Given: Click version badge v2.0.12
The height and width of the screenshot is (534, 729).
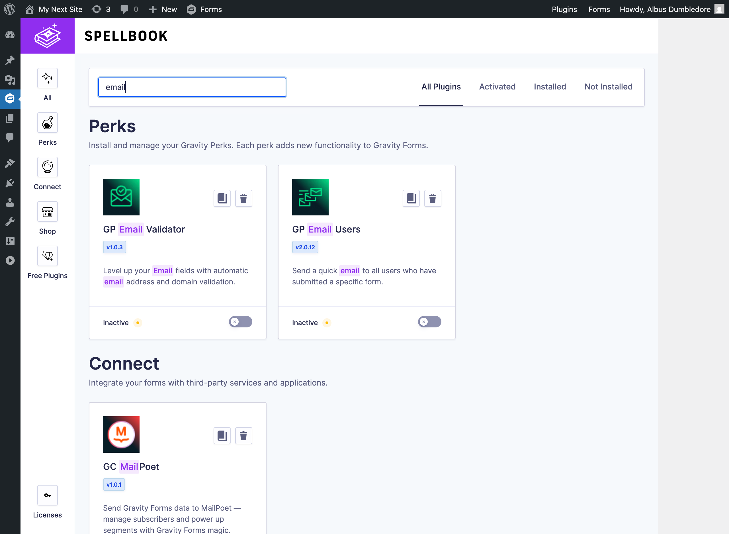Looking at the screenshot, I should point(305,247).
